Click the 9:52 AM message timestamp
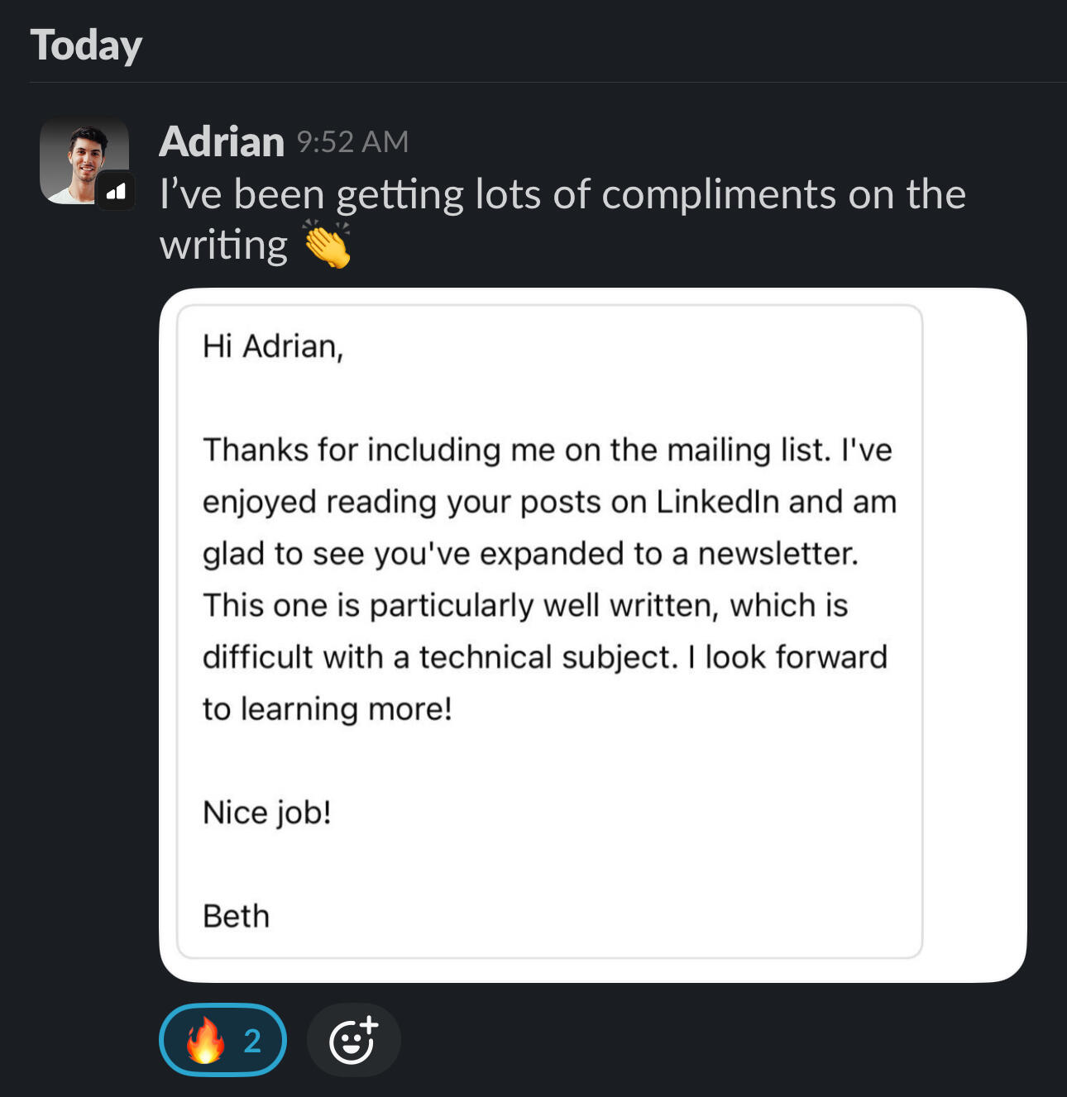Image resolution: width=1067 pixels, height=1097 pixels. pos(352,142)
